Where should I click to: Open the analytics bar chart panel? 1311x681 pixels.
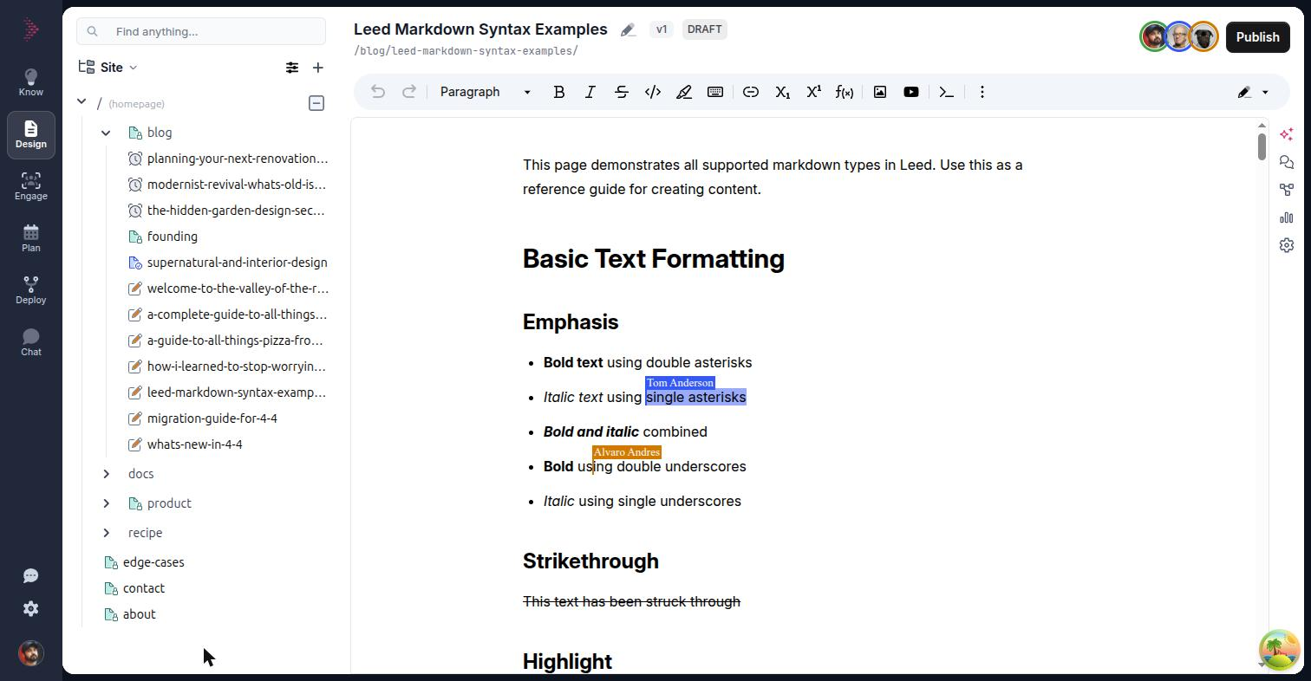[x=1287, y=217]
